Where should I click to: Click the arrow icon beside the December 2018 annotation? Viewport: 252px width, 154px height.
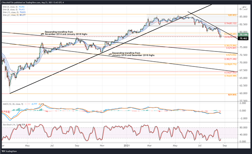coord(110,54)
